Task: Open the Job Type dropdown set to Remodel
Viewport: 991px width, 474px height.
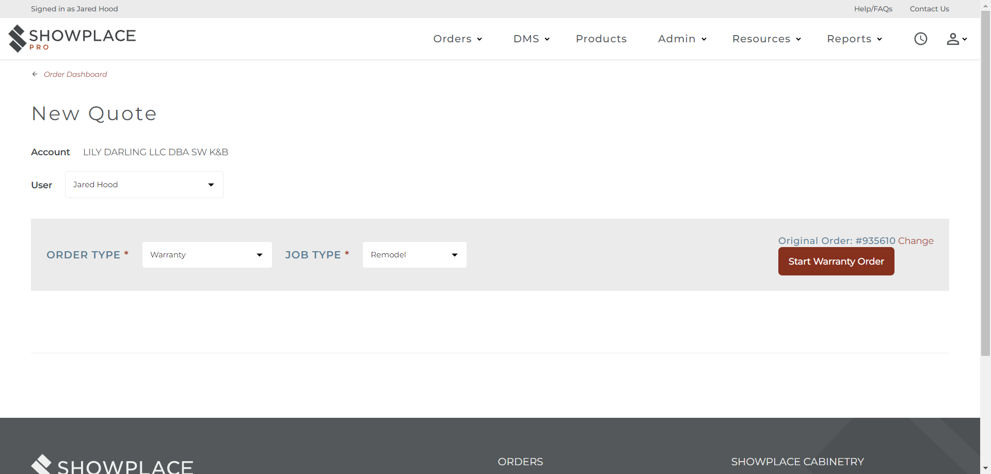Action: 414,255
